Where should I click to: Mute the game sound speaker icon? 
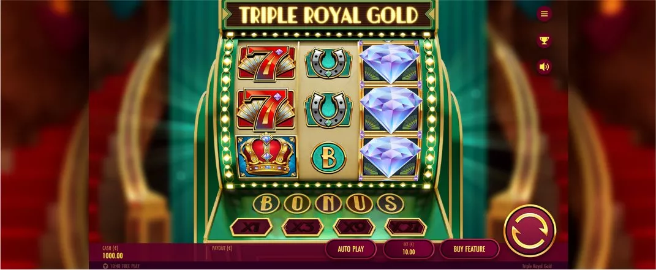(x=544, y=67)
